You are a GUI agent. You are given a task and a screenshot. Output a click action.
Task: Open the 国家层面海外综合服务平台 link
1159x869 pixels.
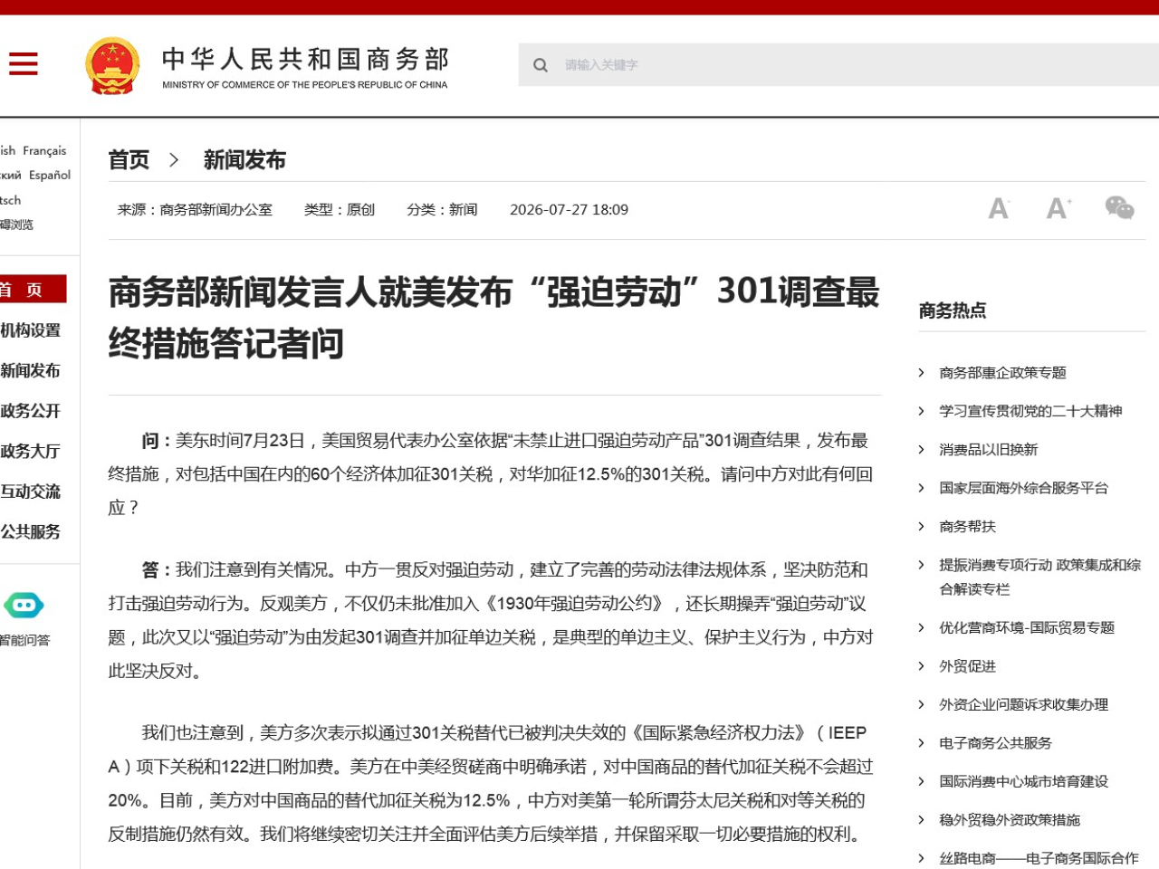click(1023, 488)
